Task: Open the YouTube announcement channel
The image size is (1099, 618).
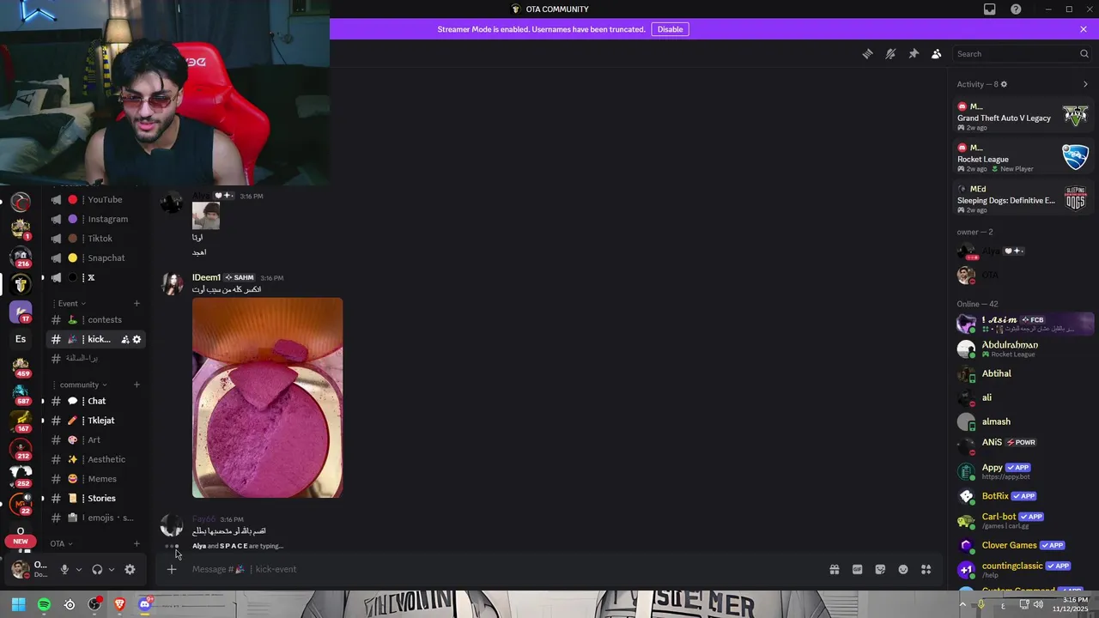Action: (x=94, y=199)
